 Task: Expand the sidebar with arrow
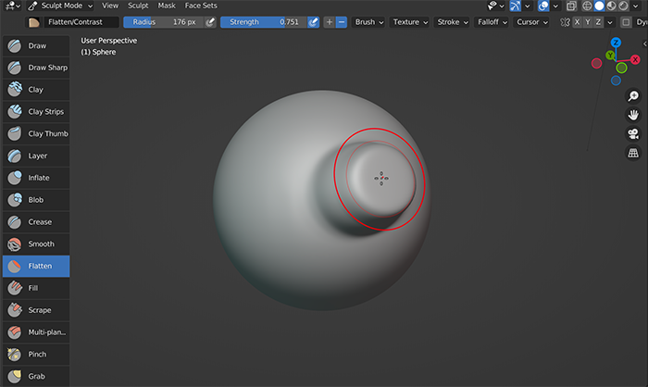[644, 44]
